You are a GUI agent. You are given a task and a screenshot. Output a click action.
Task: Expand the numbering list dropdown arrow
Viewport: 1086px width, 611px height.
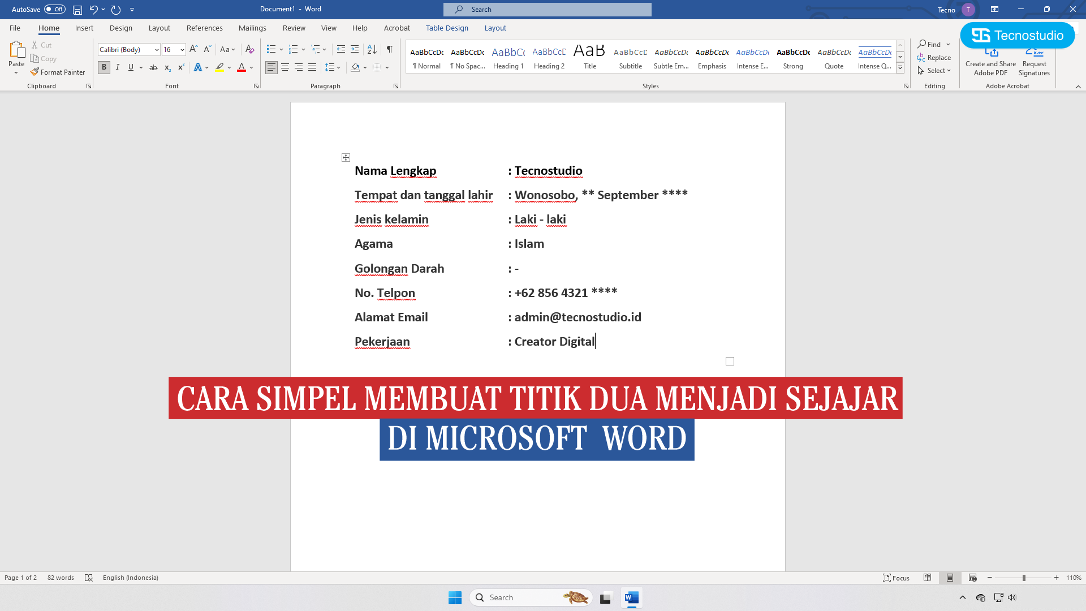tap(304, 49)
